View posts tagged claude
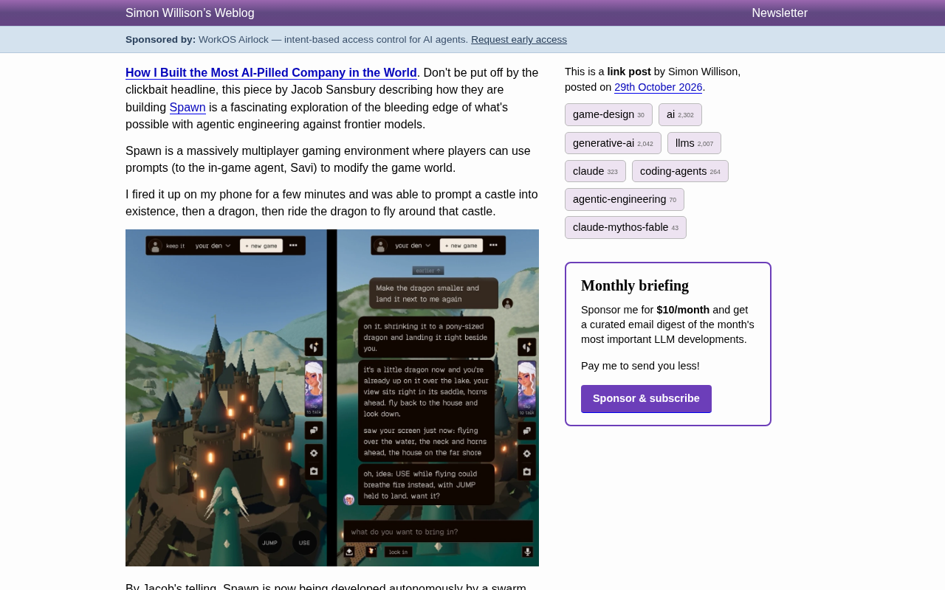 coord(595,171)
